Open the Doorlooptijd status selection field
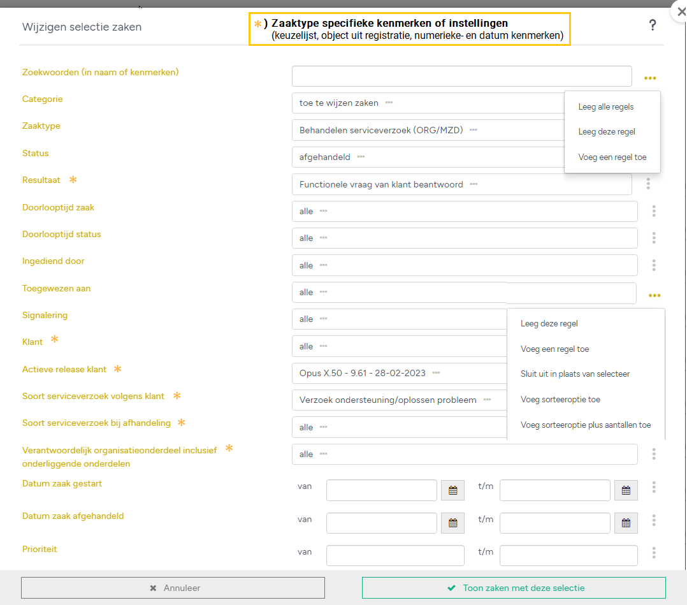This screenshot has height=605, width=687. pos(465,238)
